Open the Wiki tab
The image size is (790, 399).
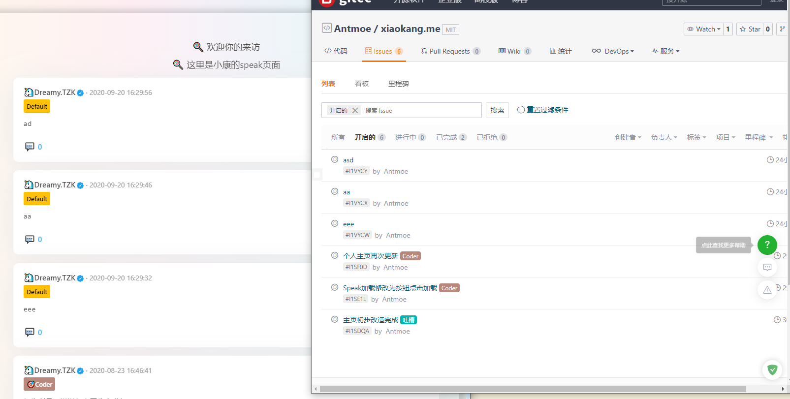click(x=514, y=51)
